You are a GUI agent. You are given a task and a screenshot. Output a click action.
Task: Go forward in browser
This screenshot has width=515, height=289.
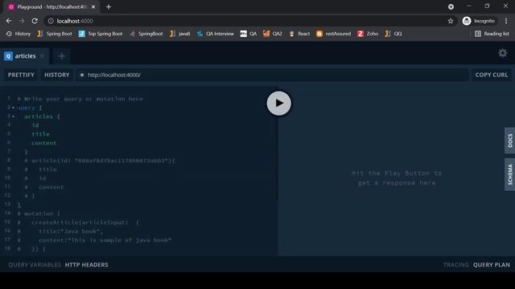click(x=22, y=21)
